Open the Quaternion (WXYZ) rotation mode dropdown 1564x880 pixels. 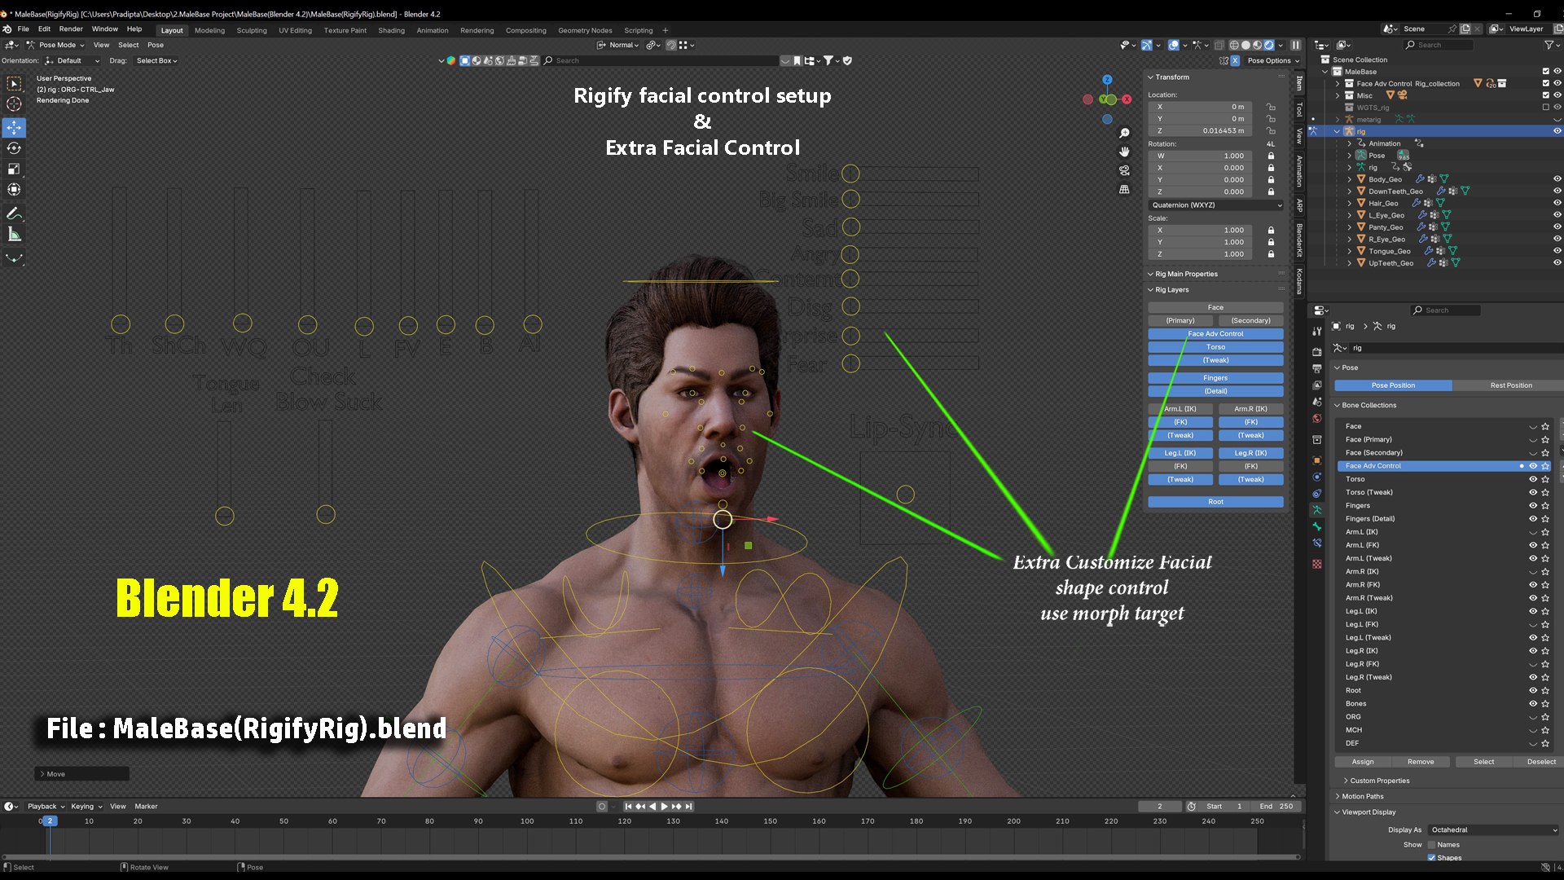point(1215,205)
